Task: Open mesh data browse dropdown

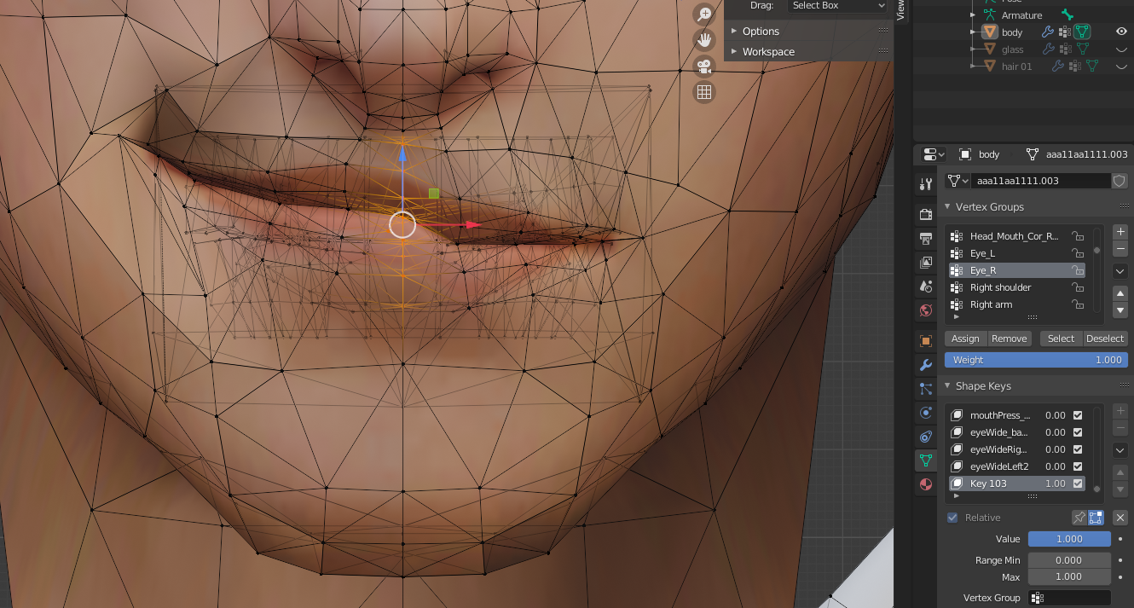Action: 958,181
